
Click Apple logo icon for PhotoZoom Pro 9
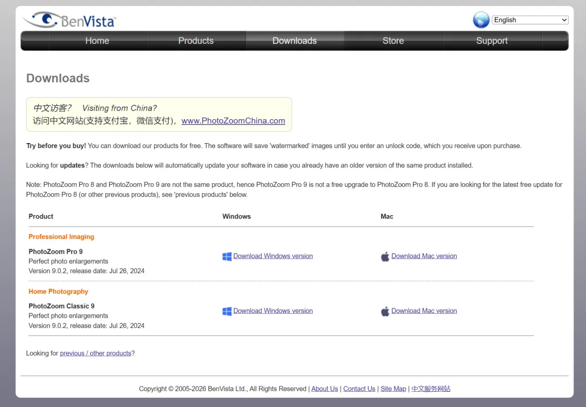(385, 256)
